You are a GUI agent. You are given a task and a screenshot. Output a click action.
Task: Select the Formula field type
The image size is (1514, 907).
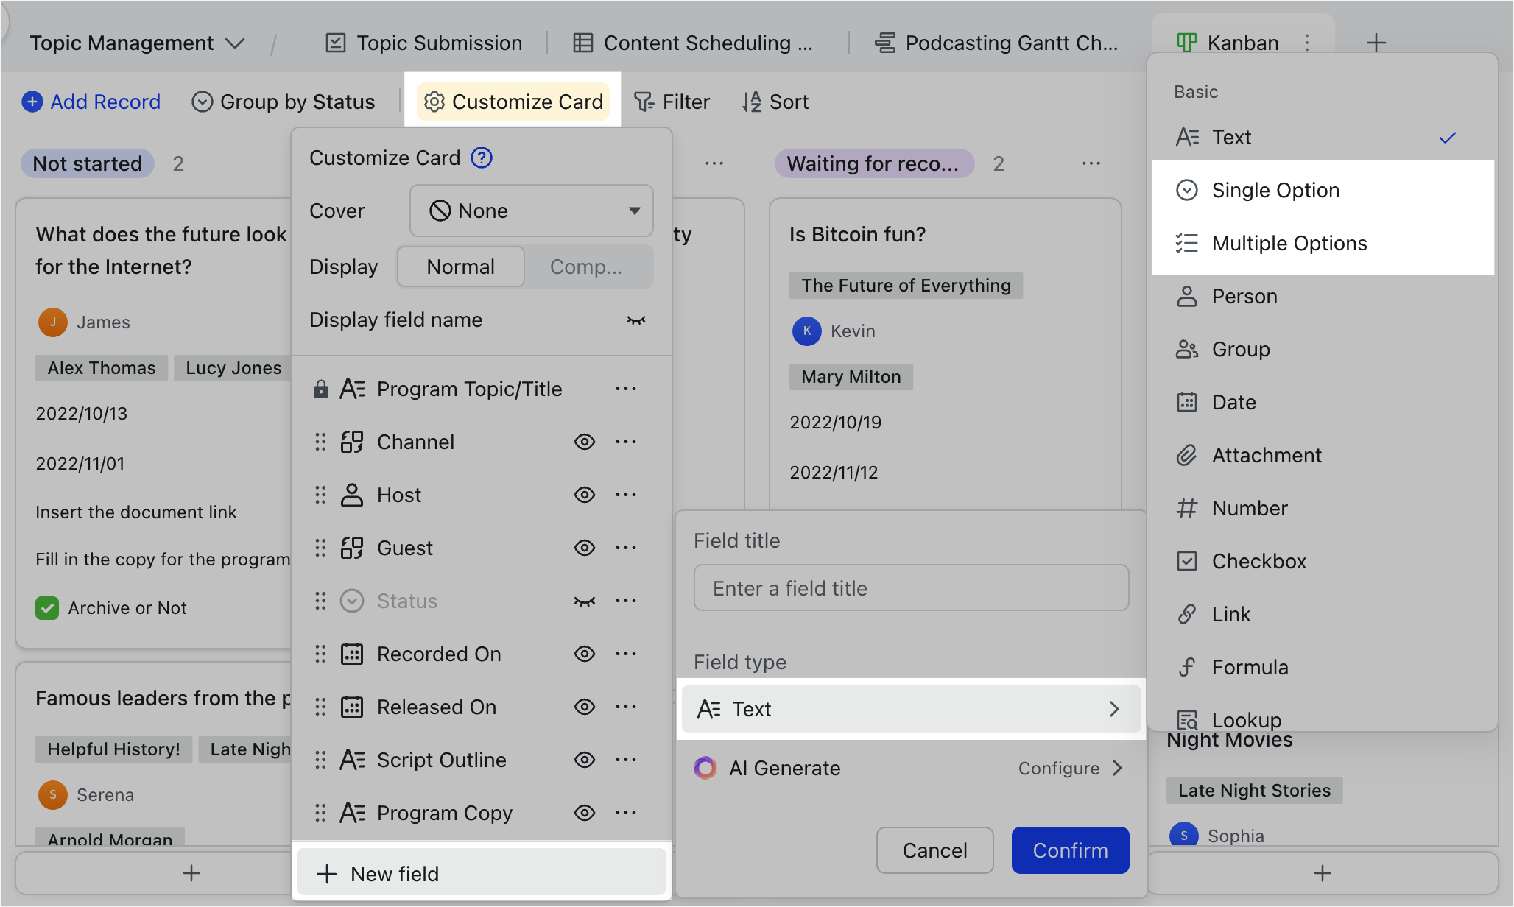pos(1251,667)
